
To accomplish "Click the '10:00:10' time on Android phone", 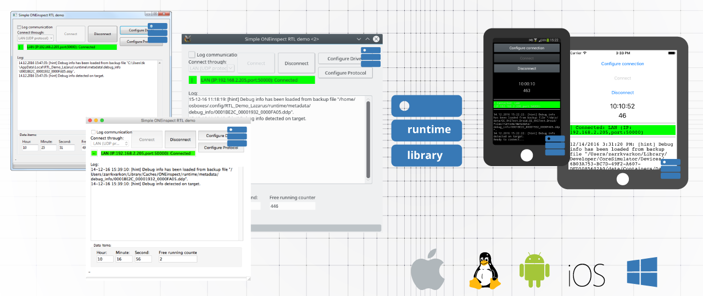I will (x=527, y=84).
